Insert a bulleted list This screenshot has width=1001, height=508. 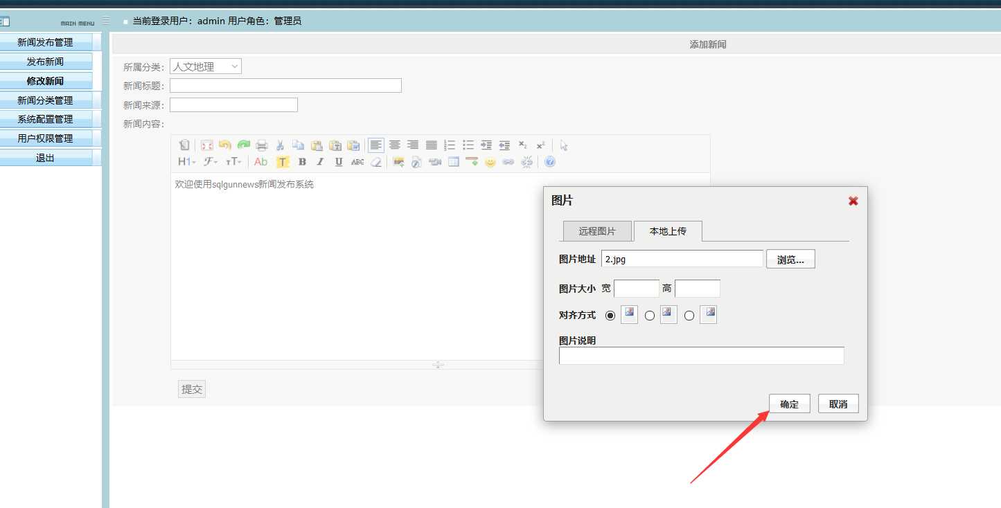click(468, 145)
